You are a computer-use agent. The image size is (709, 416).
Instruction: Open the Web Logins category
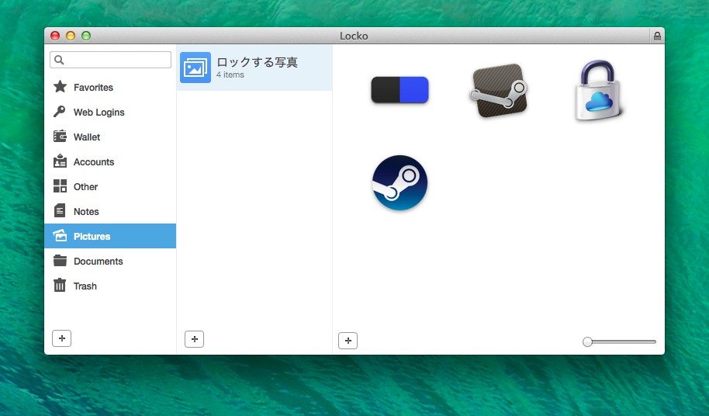click(x=99, y=112)
